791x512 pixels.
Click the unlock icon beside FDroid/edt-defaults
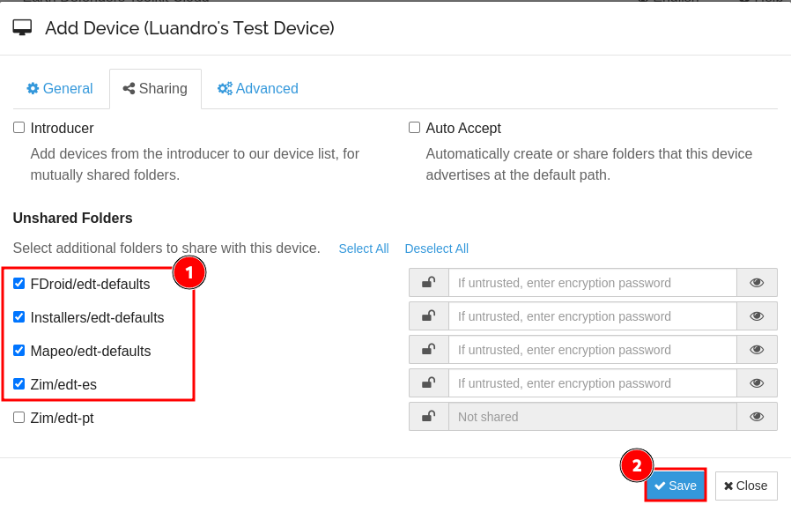(x=428, y=283)
